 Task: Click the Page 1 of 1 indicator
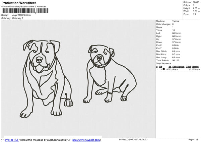194,140
